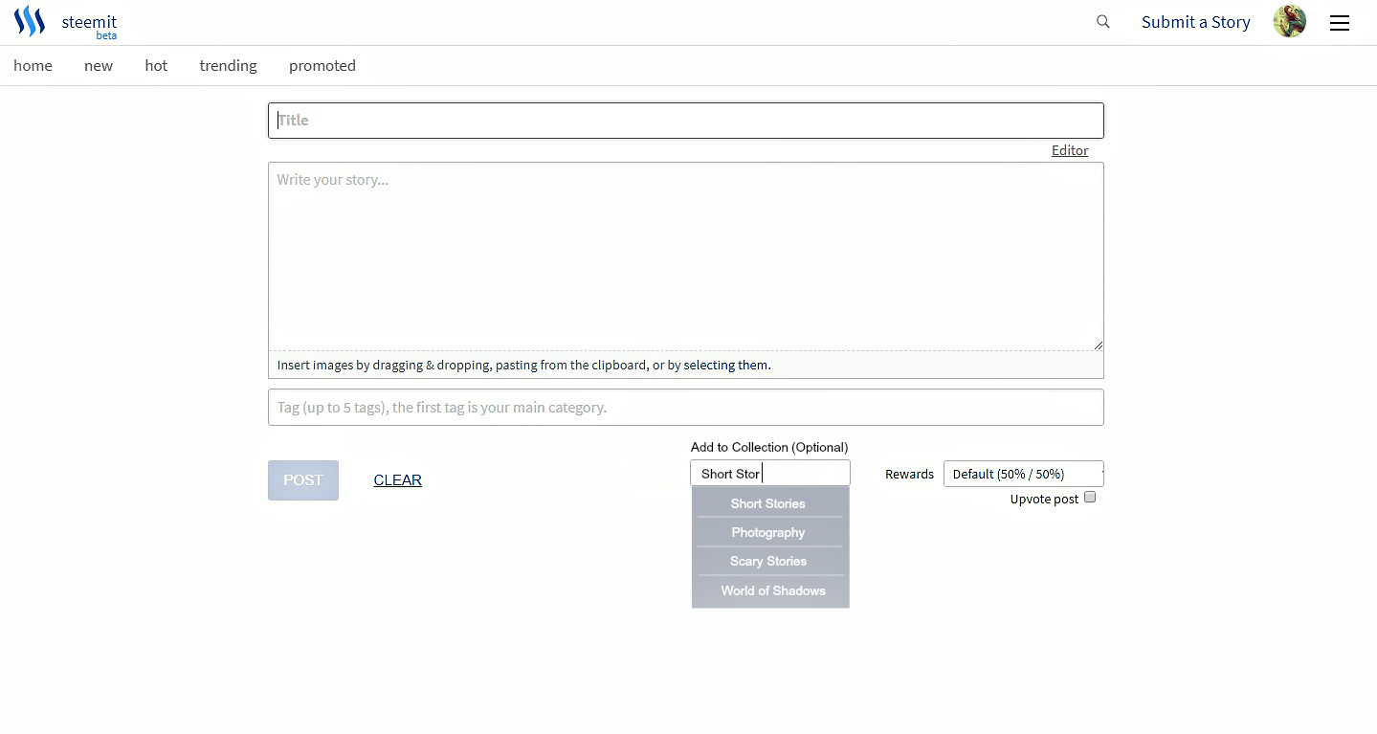
Task: Click the steemit beta wordmark
Action: pyautogui.click(x=89, y=26)
